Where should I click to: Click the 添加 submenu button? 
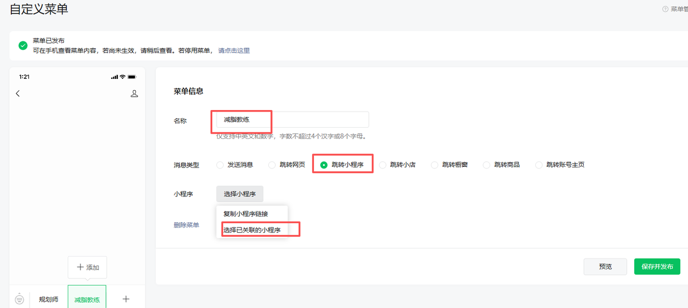point(87,267)
